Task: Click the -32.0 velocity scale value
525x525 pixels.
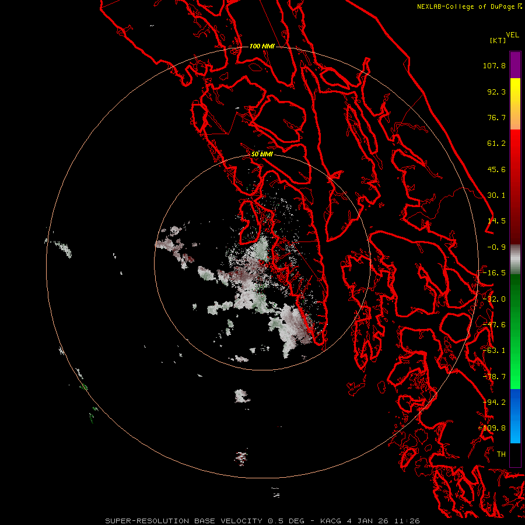Action: click(x=494, y=299)
